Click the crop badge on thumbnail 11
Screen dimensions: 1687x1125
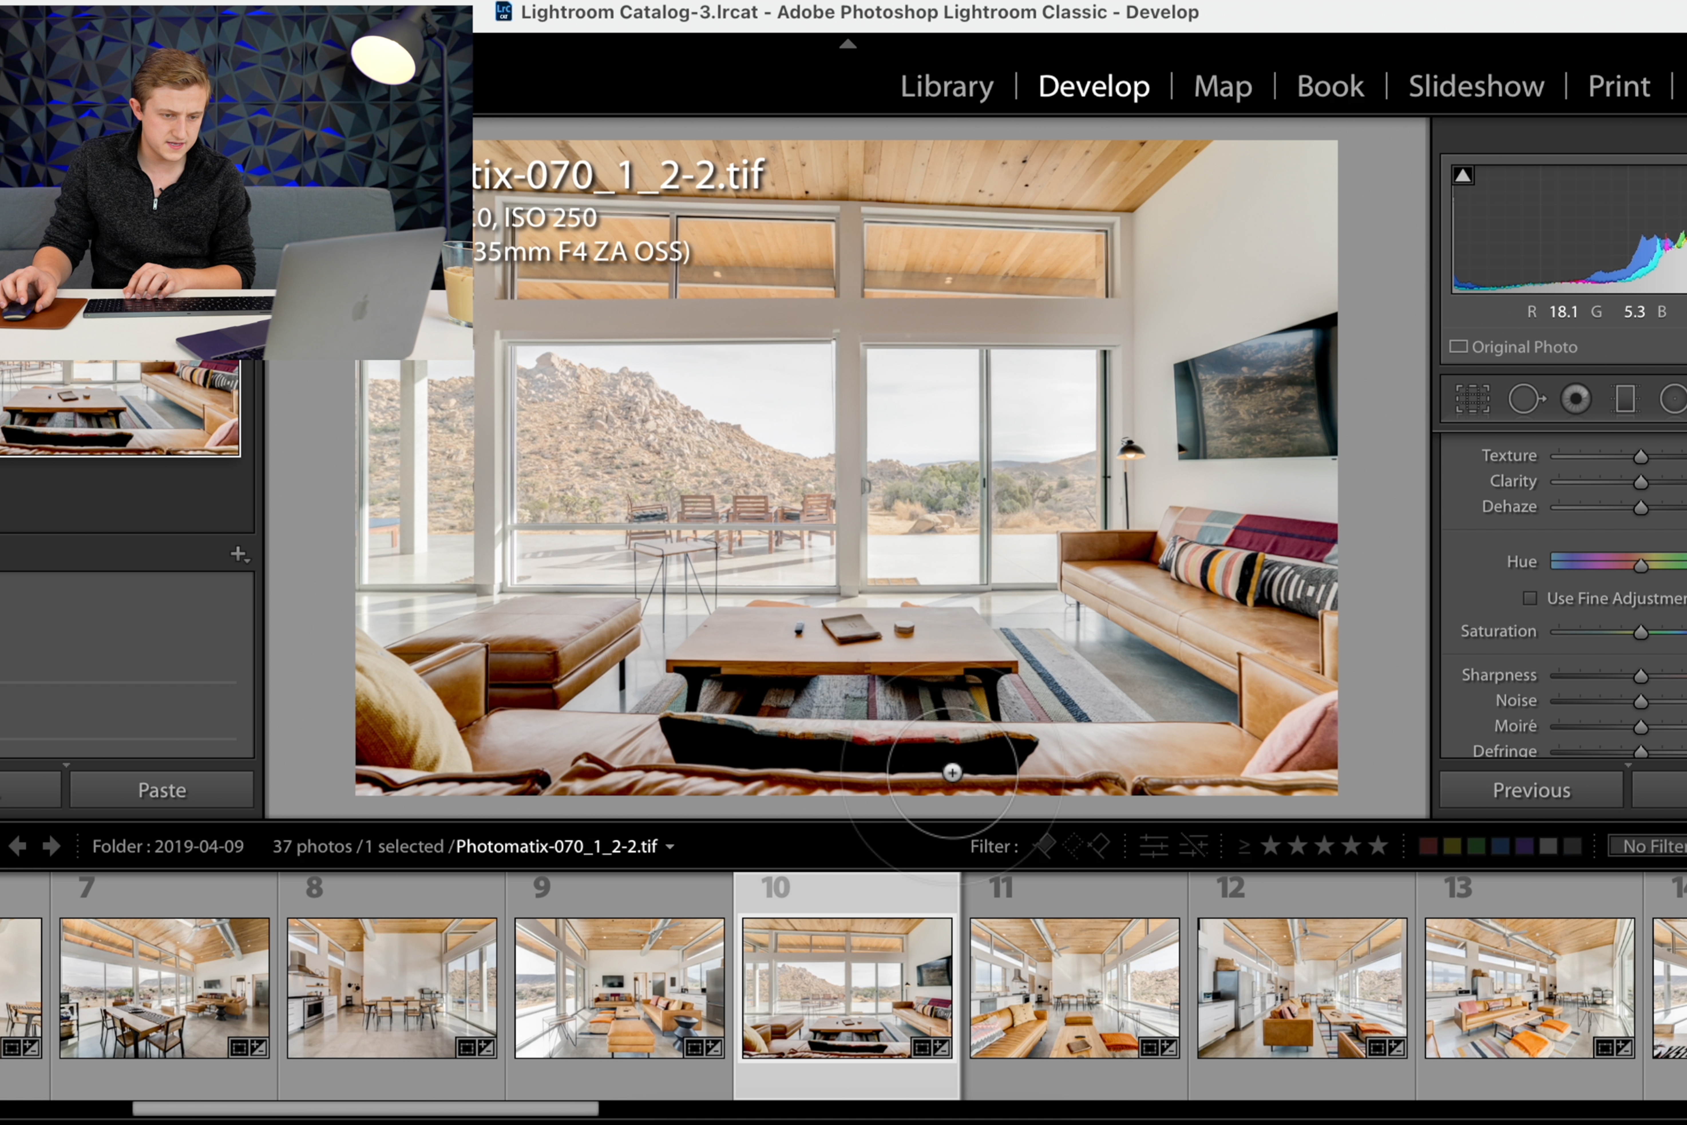[x=1149, y=1047]
